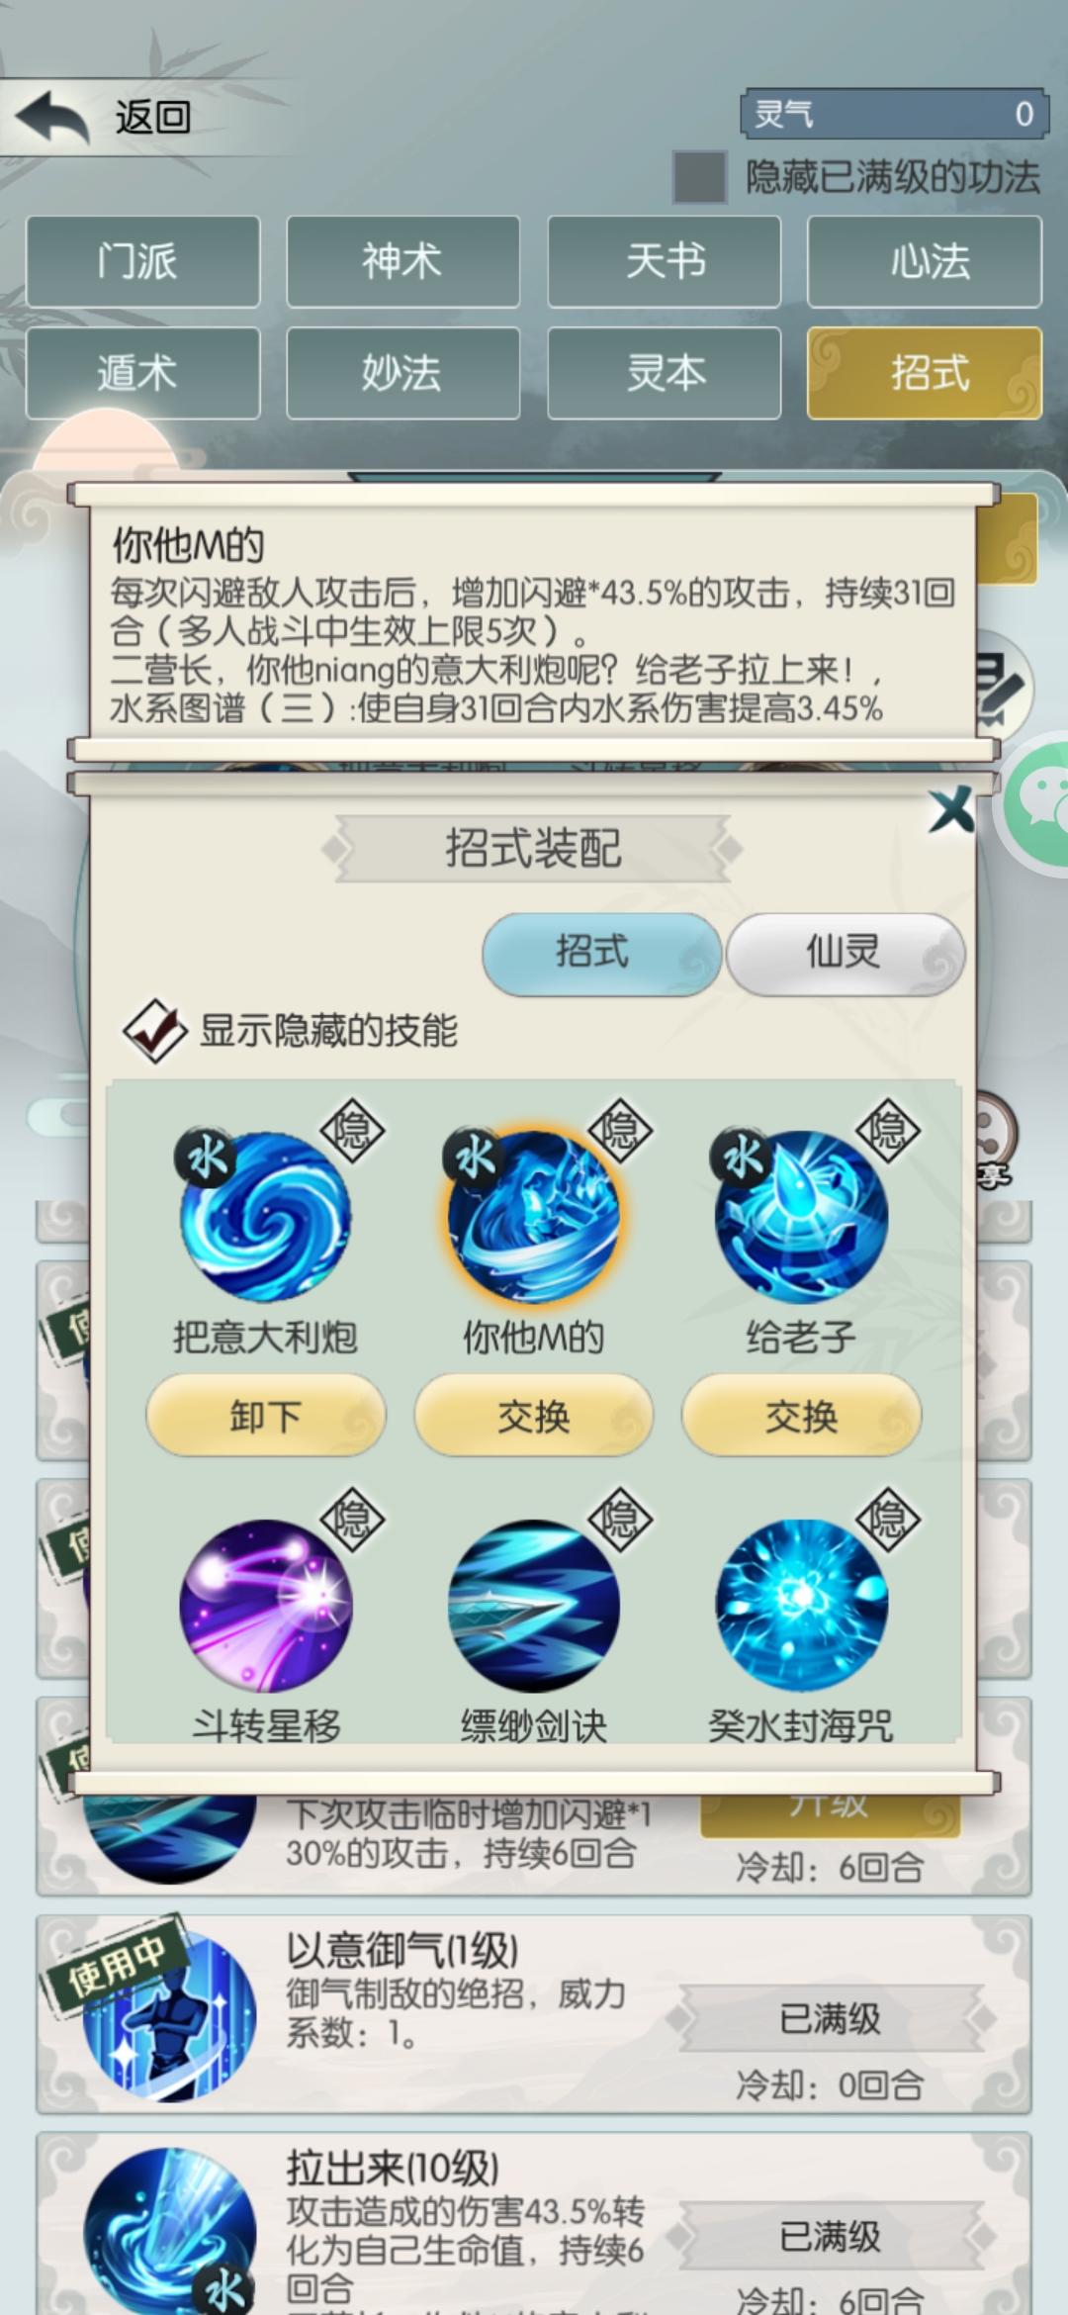The width and height of the screenshot is (1068, 2315).
Task: Open the 门派 category tab
Action: (142, 261)
